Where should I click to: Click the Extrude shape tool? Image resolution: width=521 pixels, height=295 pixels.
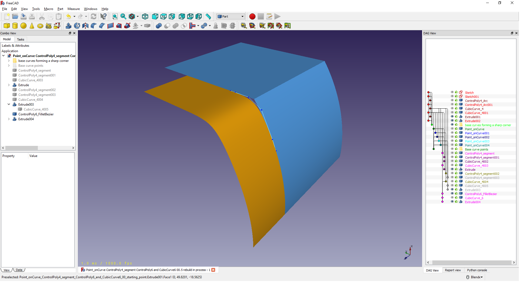(69, 26)
